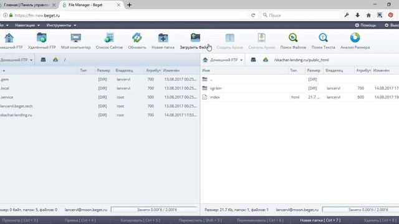Click the Создать Архив toolbar icon
Image resolution: width=399 pixels, height=224 pixels.
click(230, 38)
